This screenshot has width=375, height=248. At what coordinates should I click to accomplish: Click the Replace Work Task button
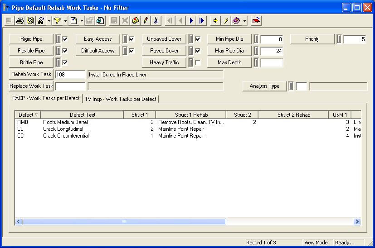[31, 86]
